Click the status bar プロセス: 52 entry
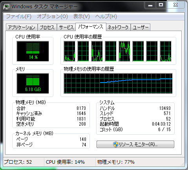This screenshot has width=188, height=170. point(18,162)
